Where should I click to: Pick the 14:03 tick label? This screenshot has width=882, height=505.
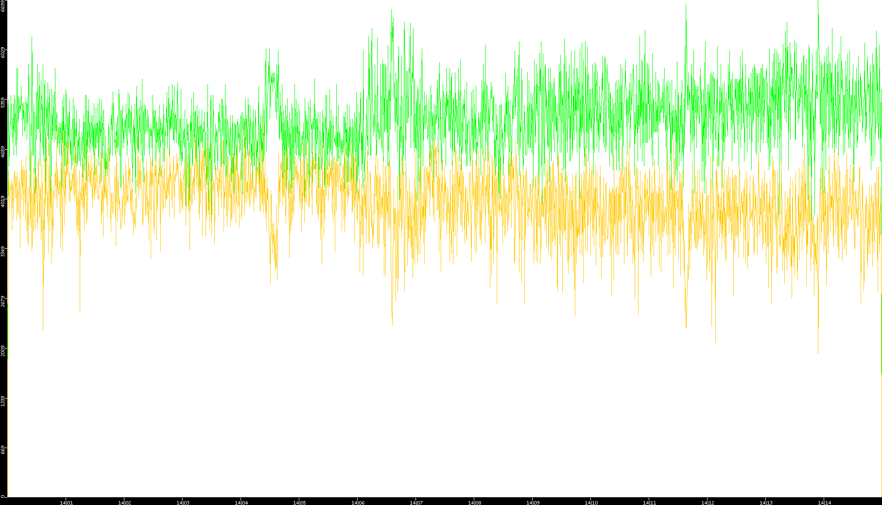[x=183, y=503]
